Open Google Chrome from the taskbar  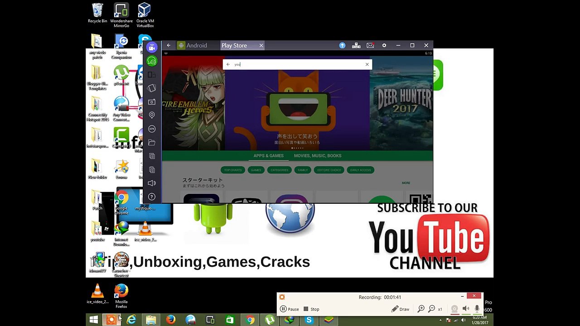tap(250, 320)
